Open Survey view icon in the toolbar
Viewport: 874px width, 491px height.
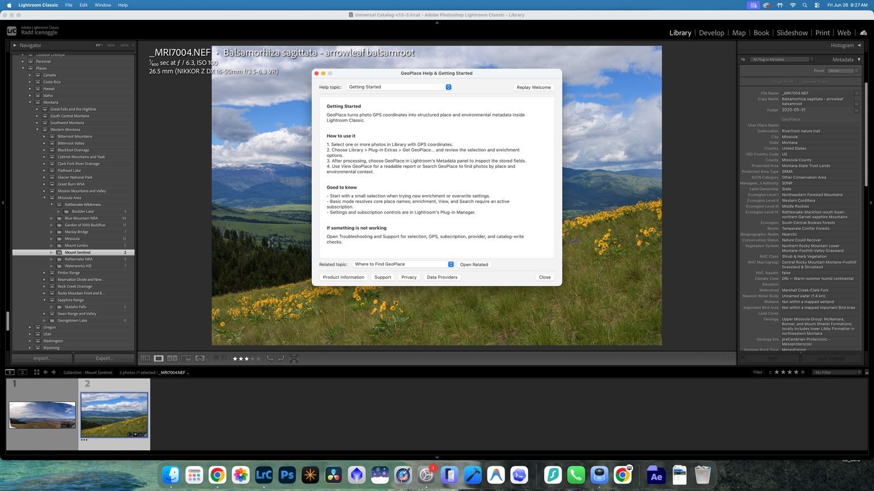pyautogui.click(x=186, y=359)
